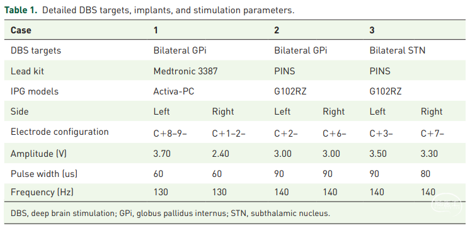470x228 pixels.
Task: Click electrode configuration C+8–9– value
Action: 170,133
